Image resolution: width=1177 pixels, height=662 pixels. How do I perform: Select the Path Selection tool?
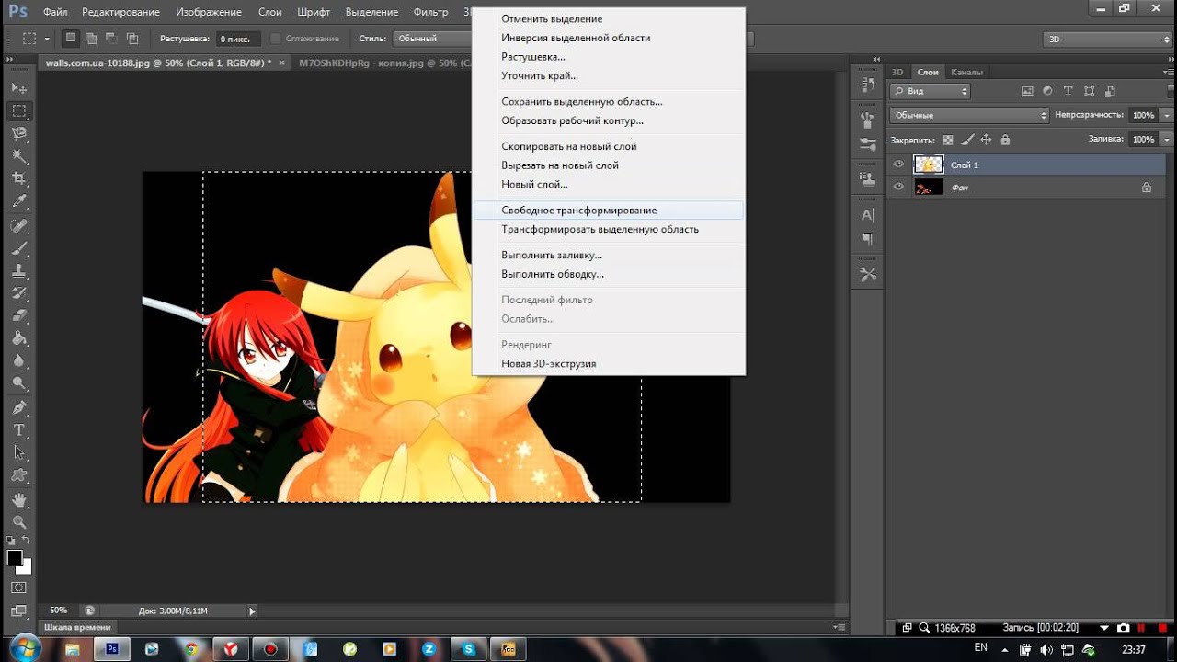click(x=18, y=453)
